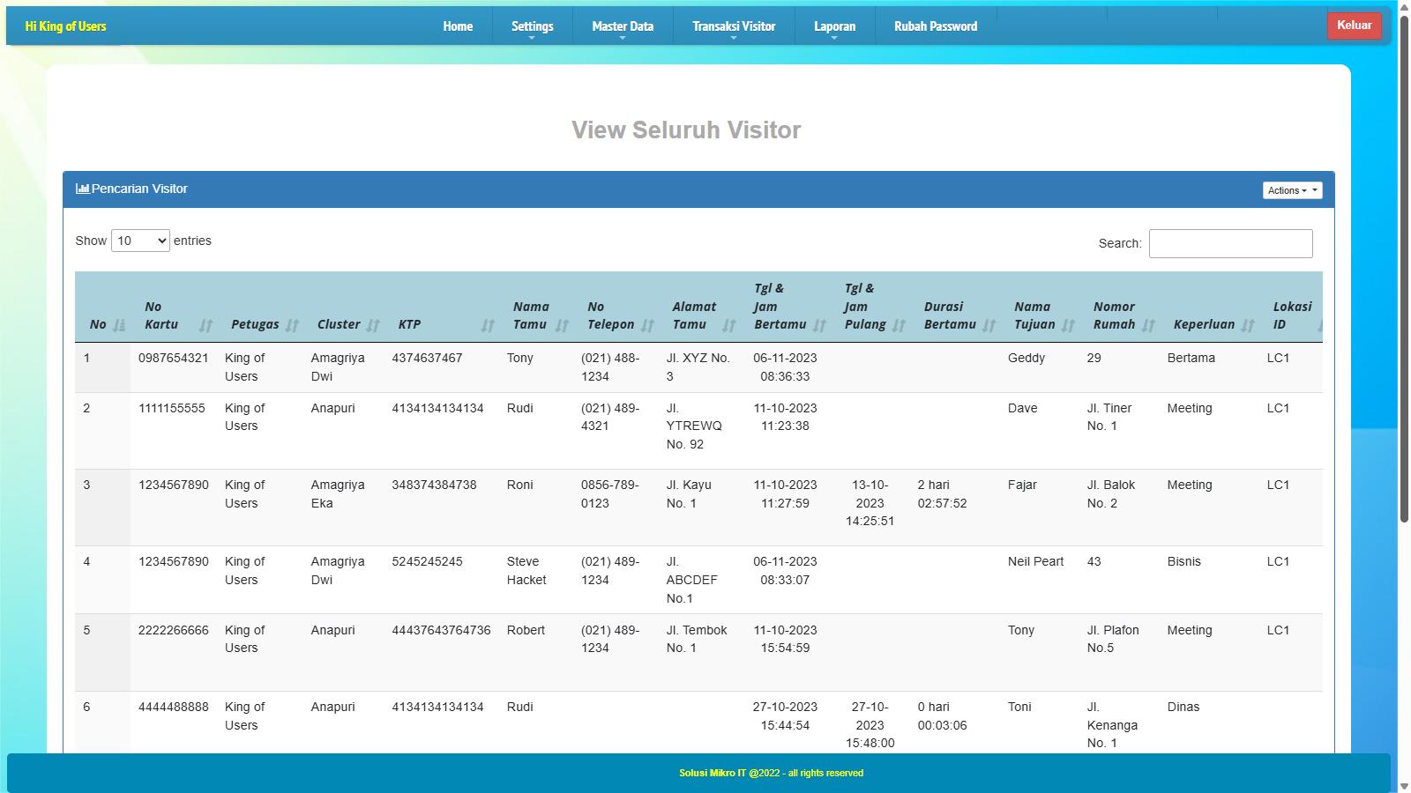Expand the Master Data menu

click(623, 26)
